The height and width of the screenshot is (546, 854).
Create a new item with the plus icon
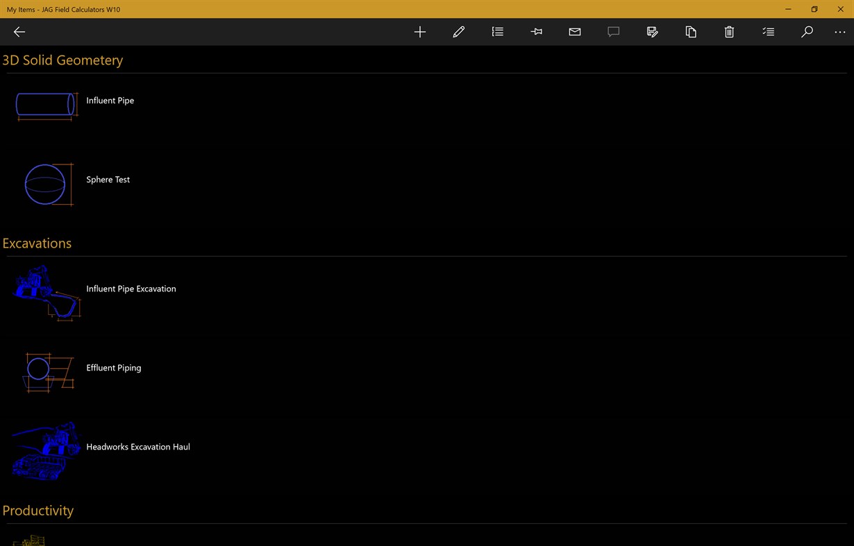420,31
